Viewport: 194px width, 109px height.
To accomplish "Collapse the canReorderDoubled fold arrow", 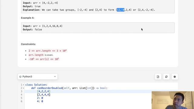I will pos(24,88).
